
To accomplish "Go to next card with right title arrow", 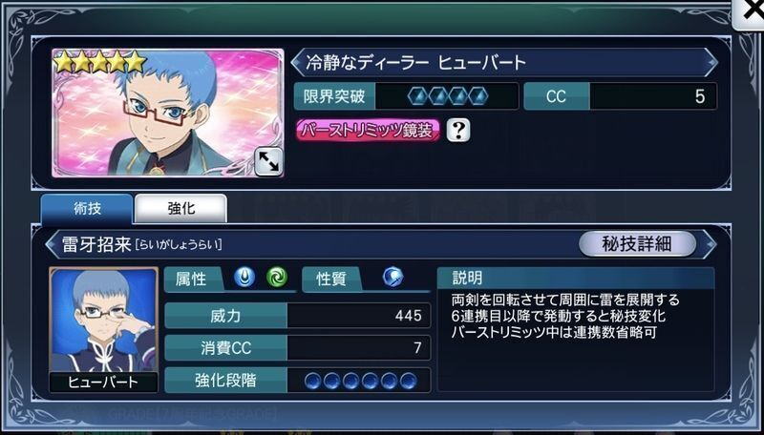I will [711, 62].
